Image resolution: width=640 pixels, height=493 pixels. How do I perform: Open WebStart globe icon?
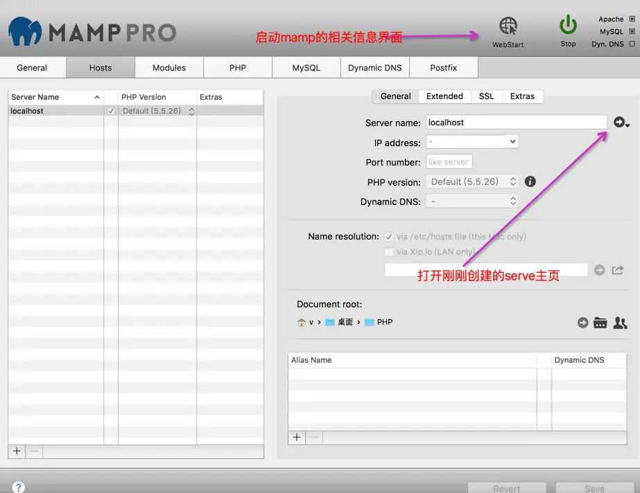coord(508,26)
